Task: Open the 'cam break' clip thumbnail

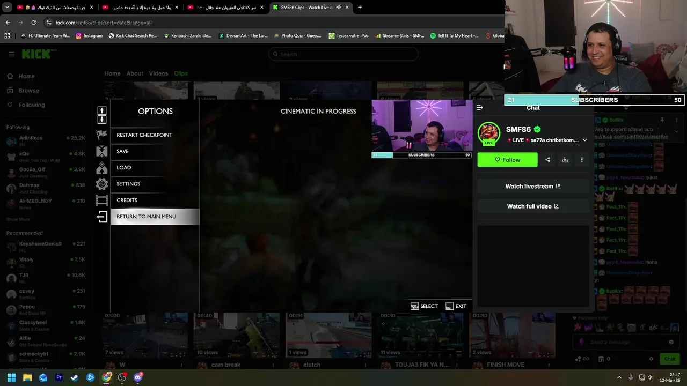Action: tap(237, 334)
